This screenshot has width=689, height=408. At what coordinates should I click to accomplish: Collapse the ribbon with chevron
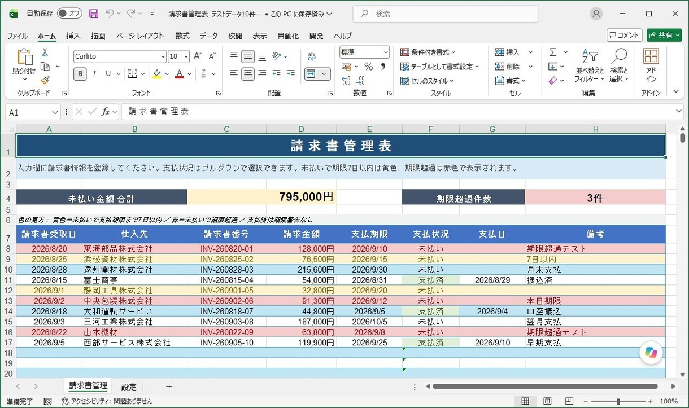(676, 91)
